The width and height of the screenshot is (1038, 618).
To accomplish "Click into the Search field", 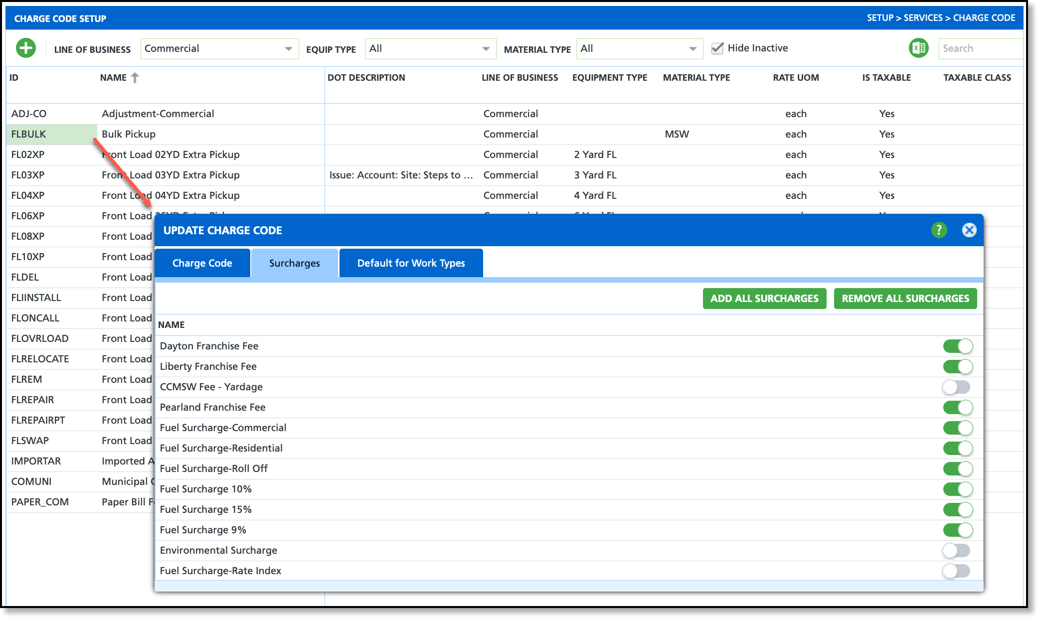I will pyautogui.click(x=979, y=49).
